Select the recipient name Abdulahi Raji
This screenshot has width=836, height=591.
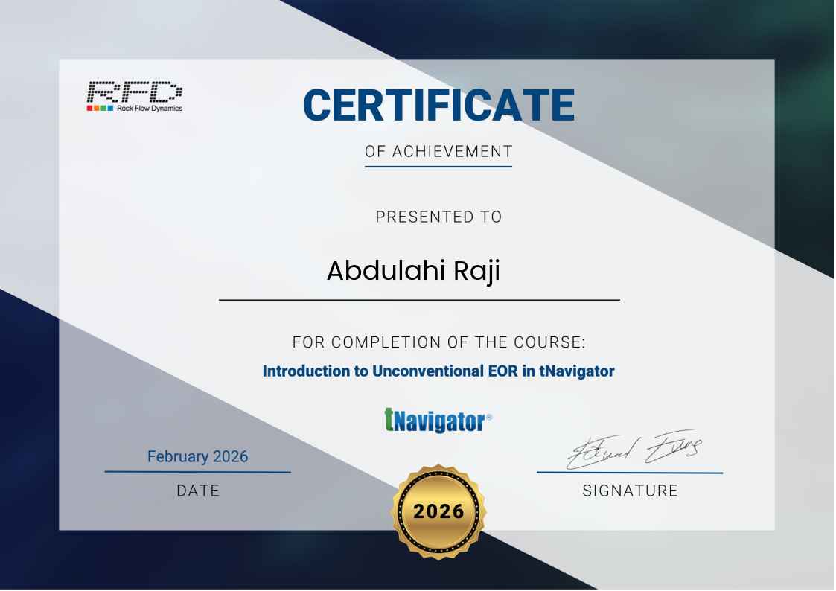pyautogui.click(x=413, y=271)
